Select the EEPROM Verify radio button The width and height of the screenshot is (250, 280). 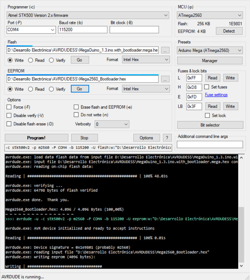point(51,89)
